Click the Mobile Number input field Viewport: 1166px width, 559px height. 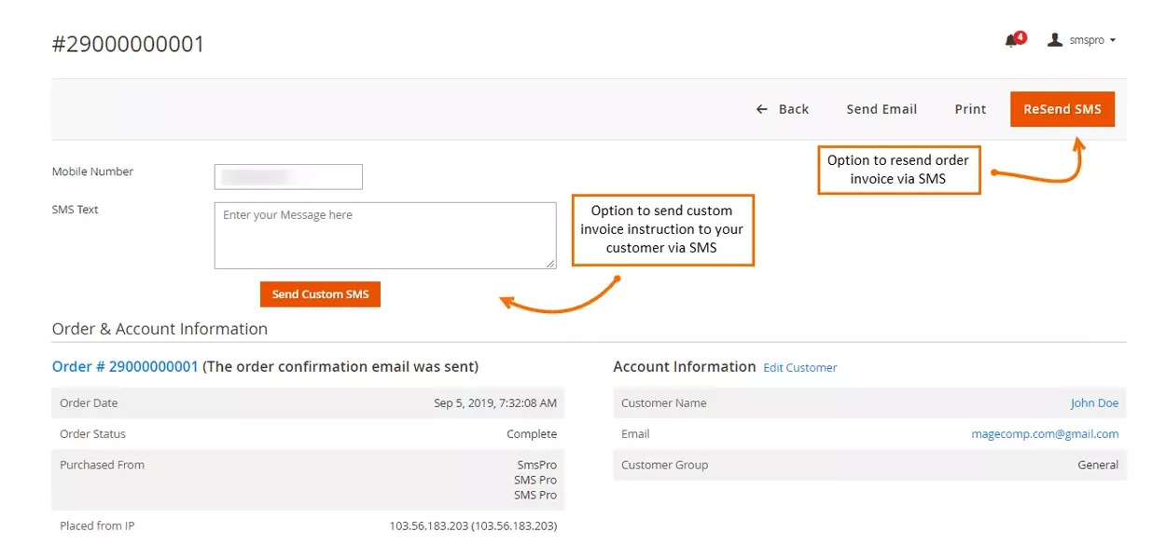pos(287,176)
